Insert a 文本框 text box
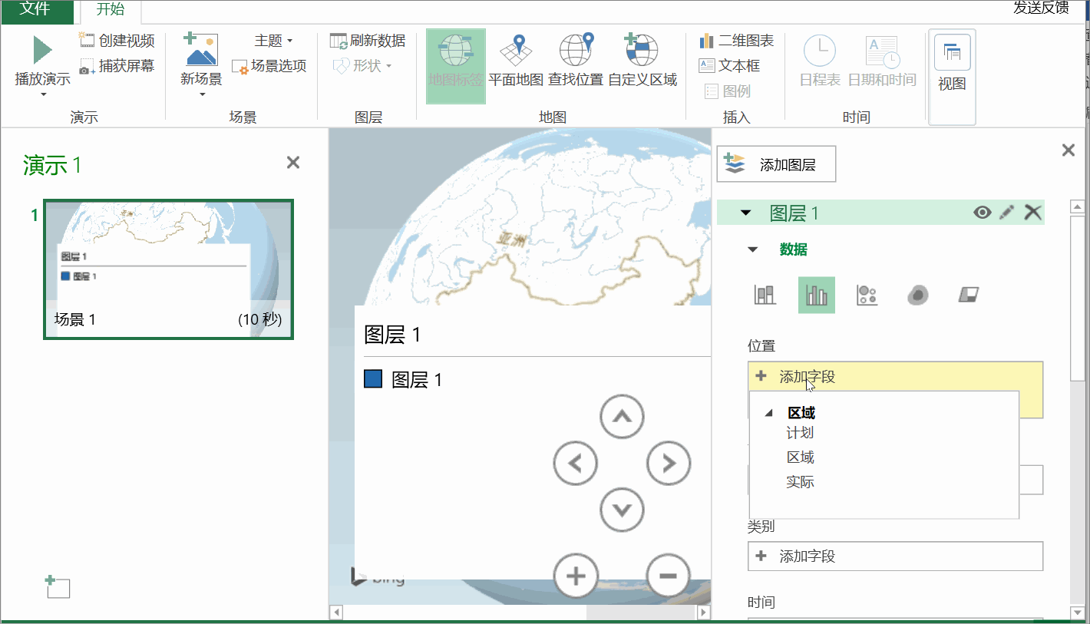Viewport: 1090px width, 624px height. pyautogui.click(x=729, y=66)
